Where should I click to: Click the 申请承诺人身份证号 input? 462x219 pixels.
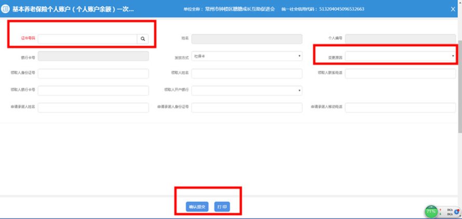coord(247,108)
